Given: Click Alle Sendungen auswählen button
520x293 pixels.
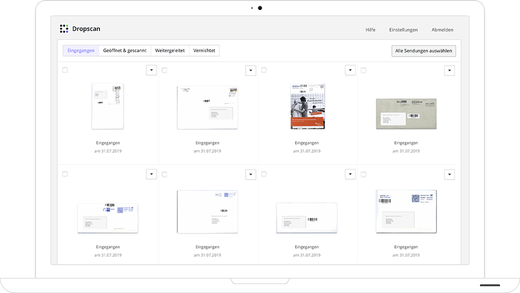Looking at the screenshot, I should point(423,51).
